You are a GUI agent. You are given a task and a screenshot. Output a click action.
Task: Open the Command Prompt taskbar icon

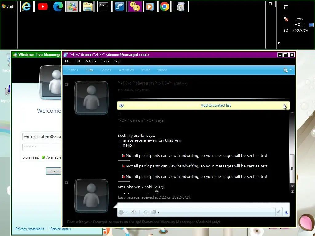coord(103,6)
